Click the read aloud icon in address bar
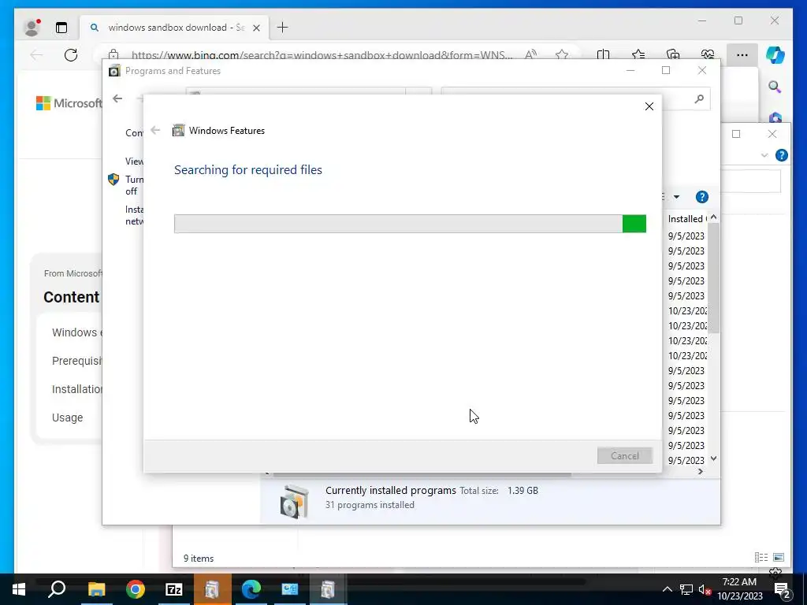This screenshot has height=605, width=807. tap(530, 54)
